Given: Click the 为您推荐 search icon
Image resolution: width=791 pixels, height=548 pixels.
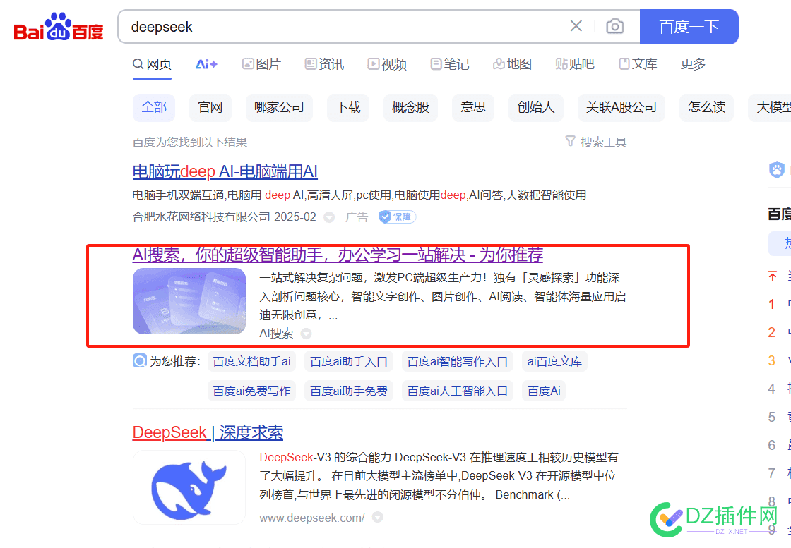Looking at the screenshot, I should pos(140,361).
